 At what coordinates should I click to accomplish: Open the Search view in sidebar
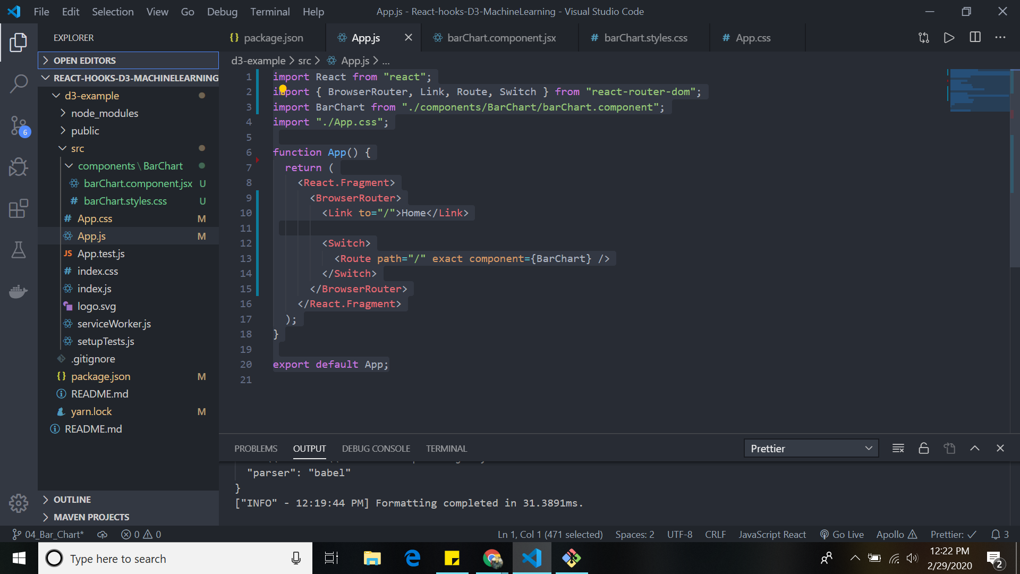[x=19, y=83]
